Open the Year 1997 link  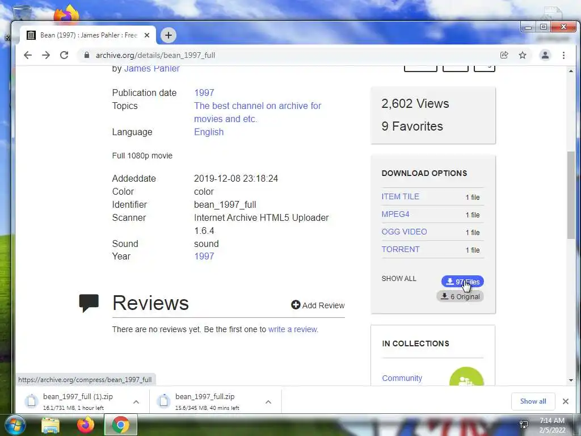[x=204, y=256]
